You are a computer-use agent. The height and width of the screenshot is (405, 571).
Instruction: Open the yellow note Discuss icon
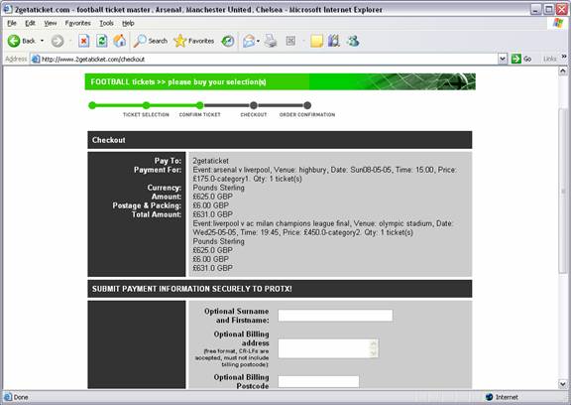316,41
